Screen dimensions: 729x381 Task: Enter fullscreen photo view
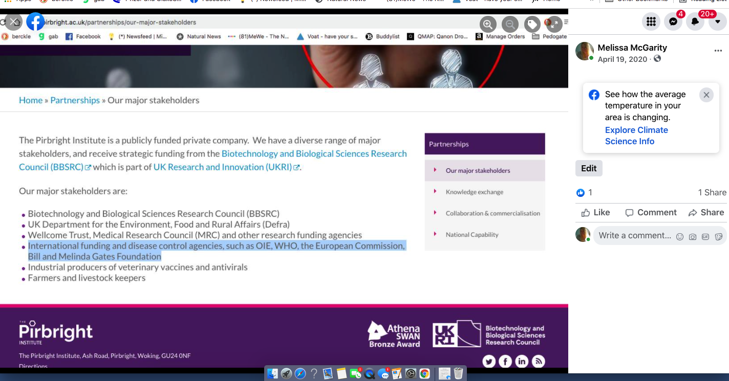click(554, 24)
